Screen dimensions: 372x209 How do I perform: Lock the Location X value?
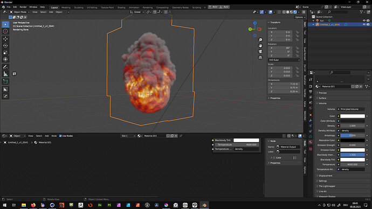tap(297, 32)
